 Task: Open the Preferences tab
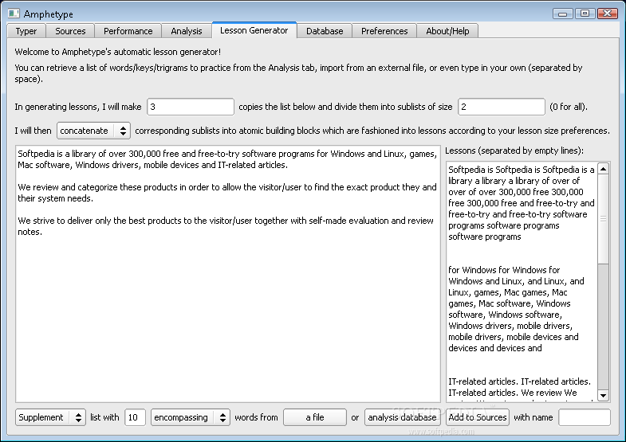pyautogui.click(x=384, y=31)
